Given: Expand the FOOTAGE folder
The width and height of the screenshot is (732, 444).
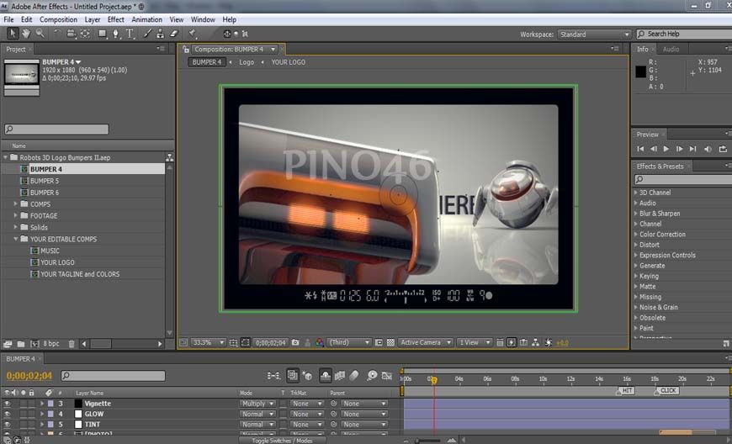Looking at the screenshot, I should pos(15,215).
